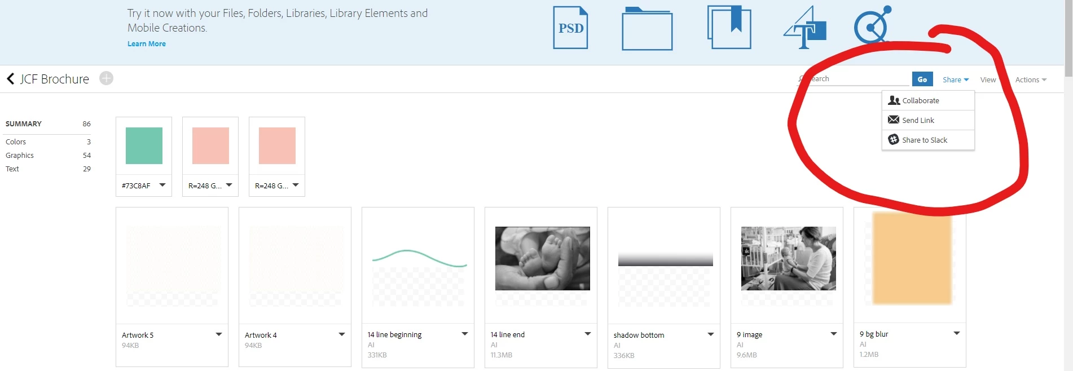The width and height of the screenshot is (1073, 371).
Task: Open the Artwork 4 thumbnail
Action: [x=295, y=266]
